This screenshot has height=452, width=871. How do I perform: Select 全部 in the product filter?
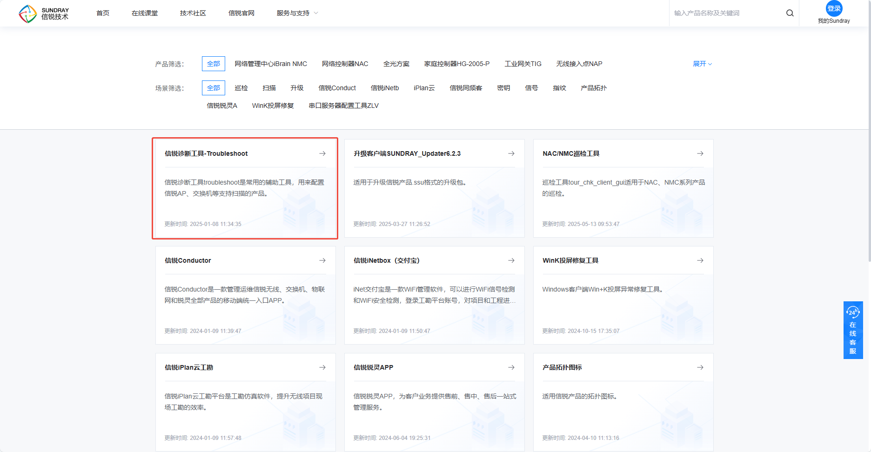(x=214, y=64)
